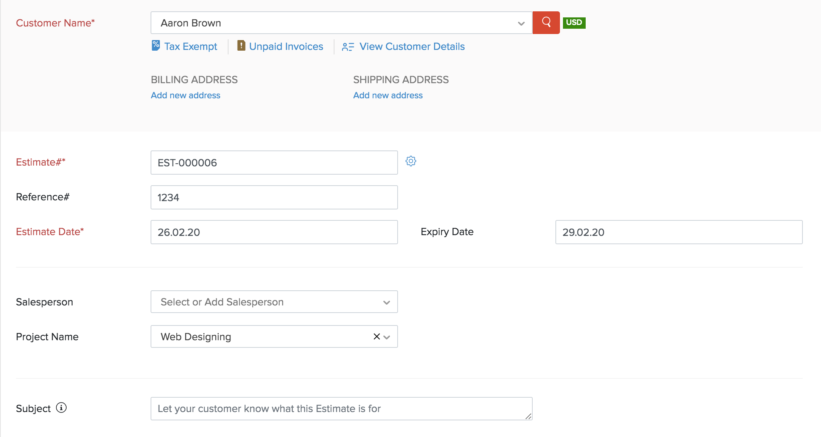Open View Customer Details link
The image size is (821, 437).
point(412,46)
